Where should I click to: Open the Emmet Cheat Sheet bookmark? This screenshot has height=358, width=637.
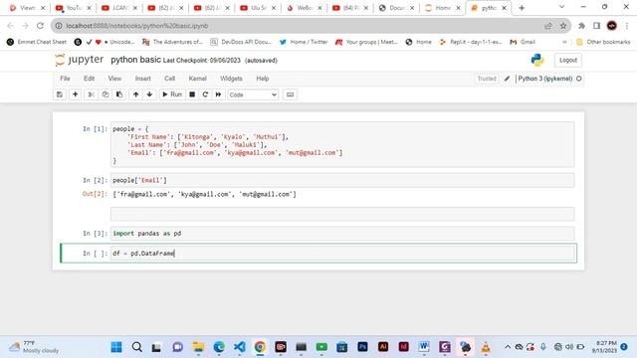point(37,42)
